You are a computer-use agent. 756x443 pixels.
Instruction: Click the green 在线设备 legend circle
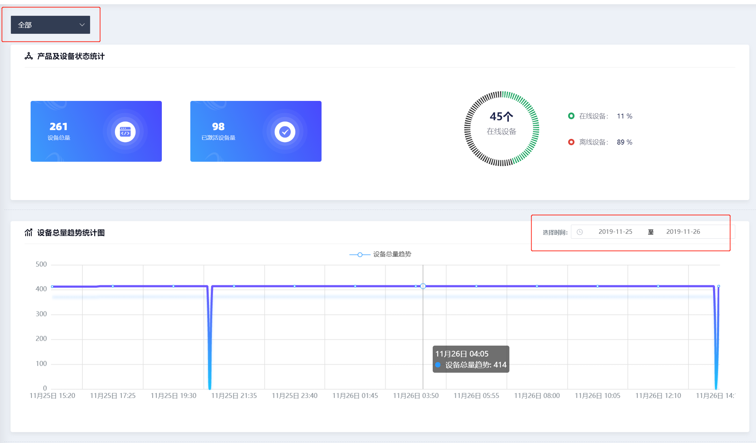click(571, 116)
